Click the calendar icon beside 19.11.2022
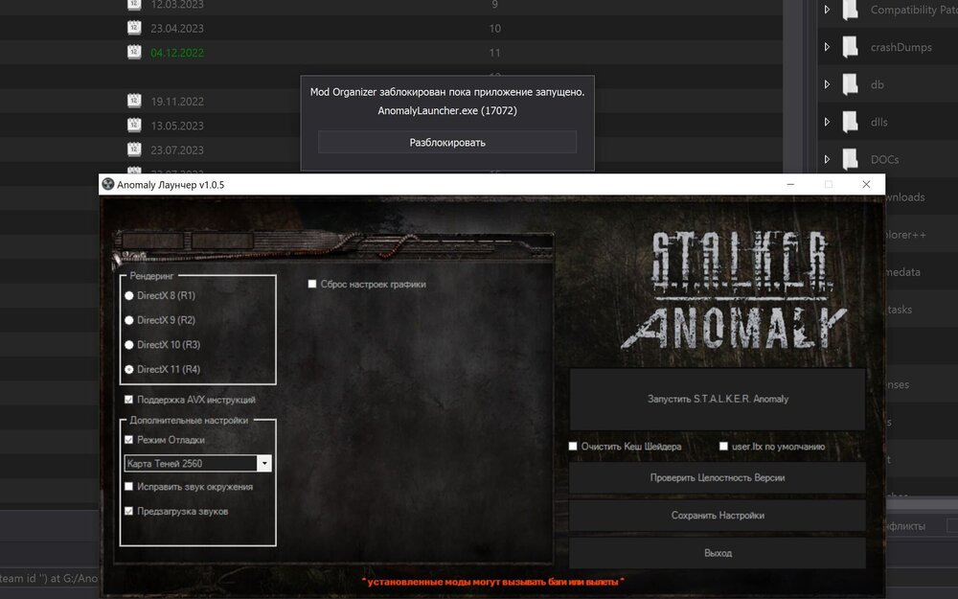958x599 pixels. click(x=134, y=101)
